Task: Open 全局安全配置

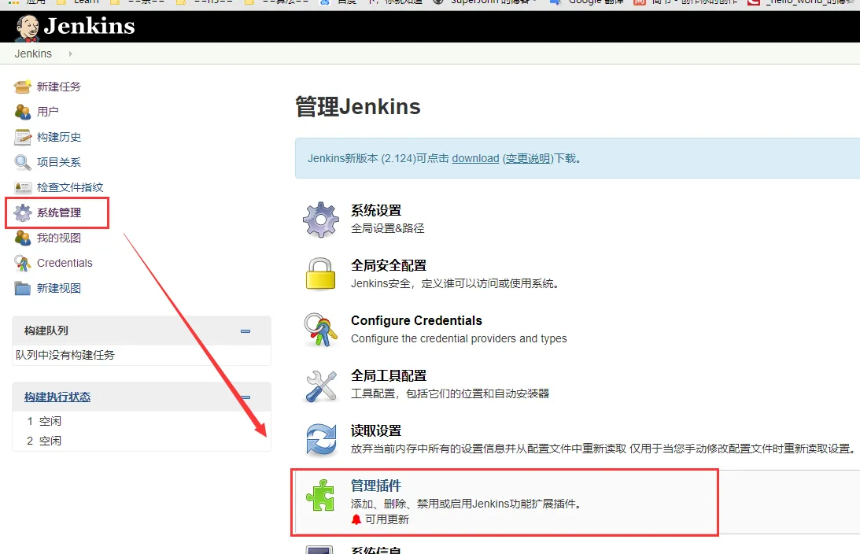Action: click(x=389, y=265)
